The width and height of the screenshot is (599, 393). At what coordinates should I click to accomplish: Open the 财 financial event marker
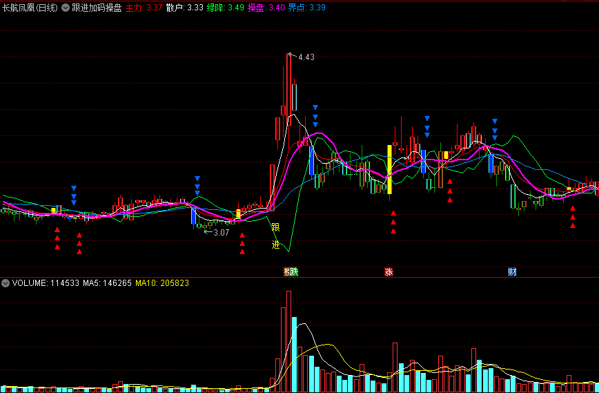512,272
